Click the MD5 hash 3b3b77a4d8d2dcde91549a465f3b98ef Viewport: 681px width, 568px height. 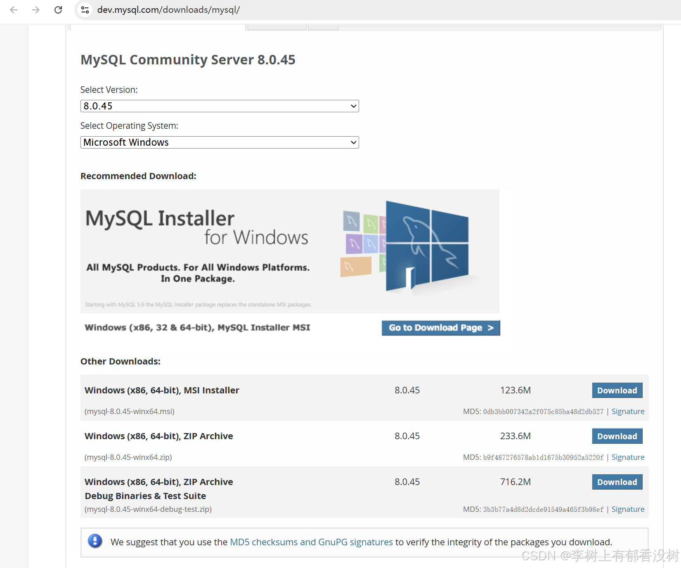543,509
